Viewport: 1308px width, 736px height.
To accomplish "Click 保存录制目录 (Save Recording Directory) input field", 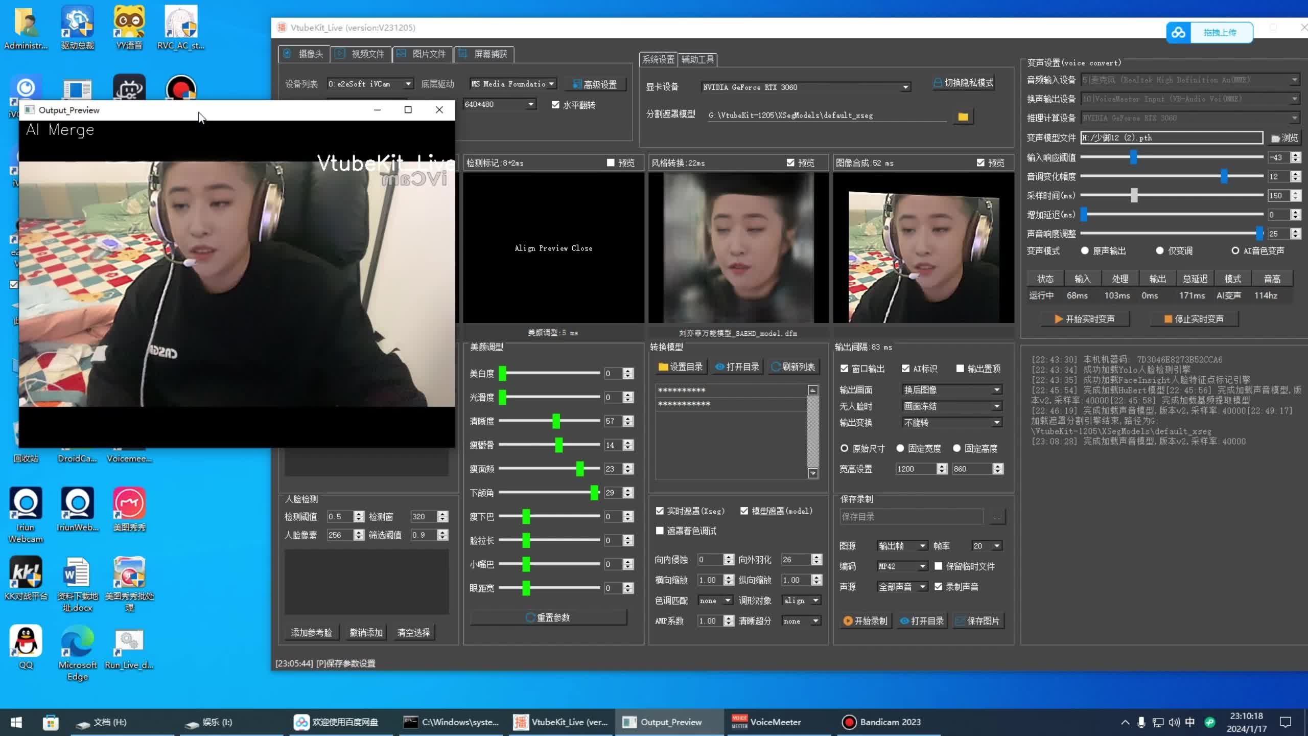I will (910, 517).
